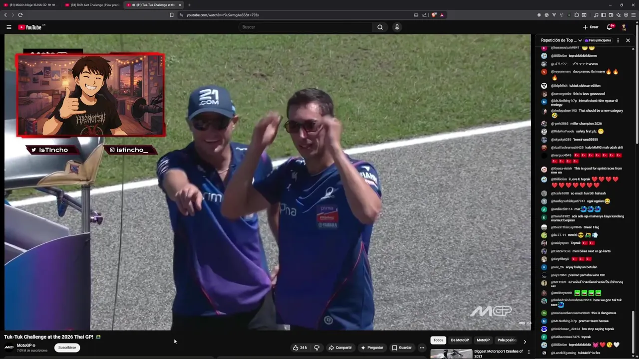639x359 pixels.
Task: Open the browser extensions puzzle icon
Action: click(577, 15)
